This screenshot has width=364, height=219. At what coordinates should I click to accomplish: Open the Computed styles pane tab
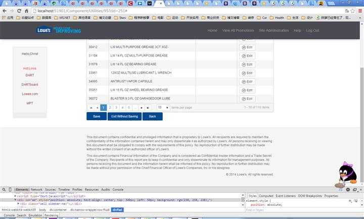(266, 196)
